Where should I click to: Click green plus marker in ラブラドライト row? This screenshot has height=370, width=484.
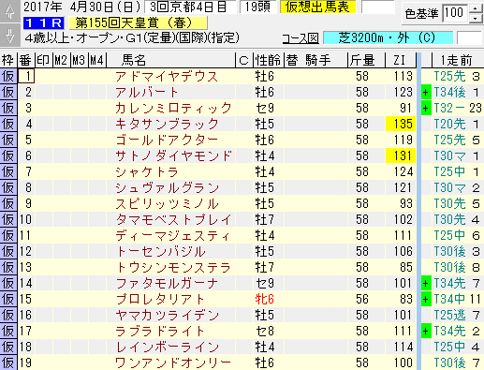pyautogui.click(x=426, y=332)
